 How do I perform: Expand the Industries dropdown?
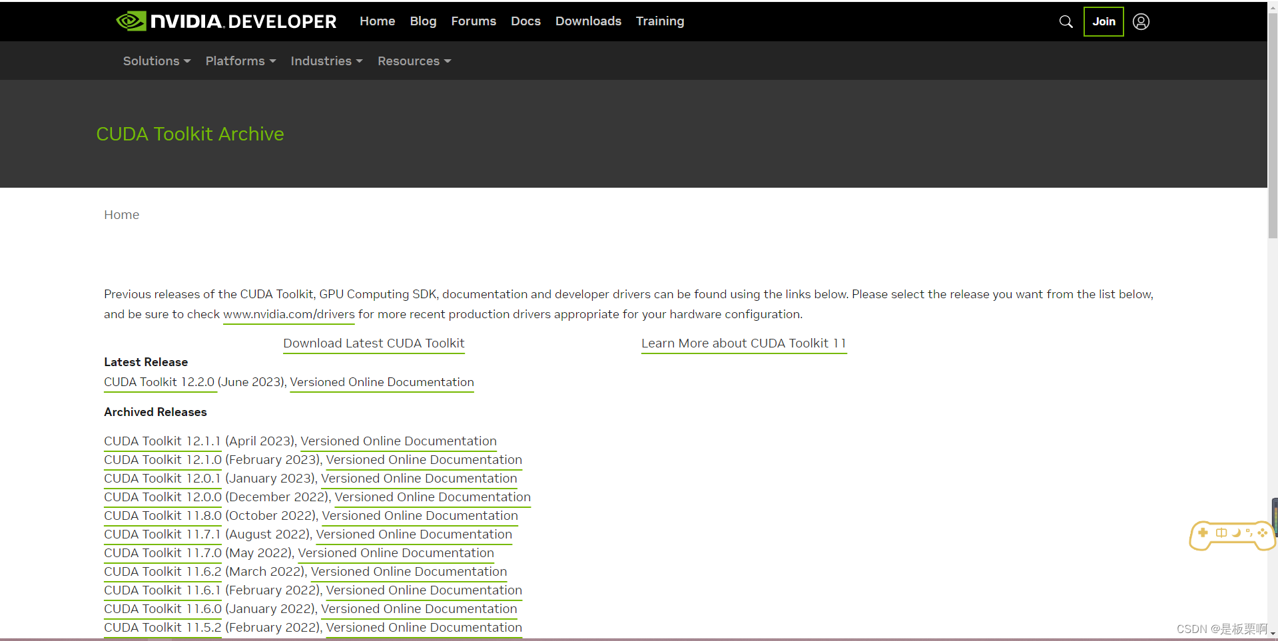[x=326, y=61]
